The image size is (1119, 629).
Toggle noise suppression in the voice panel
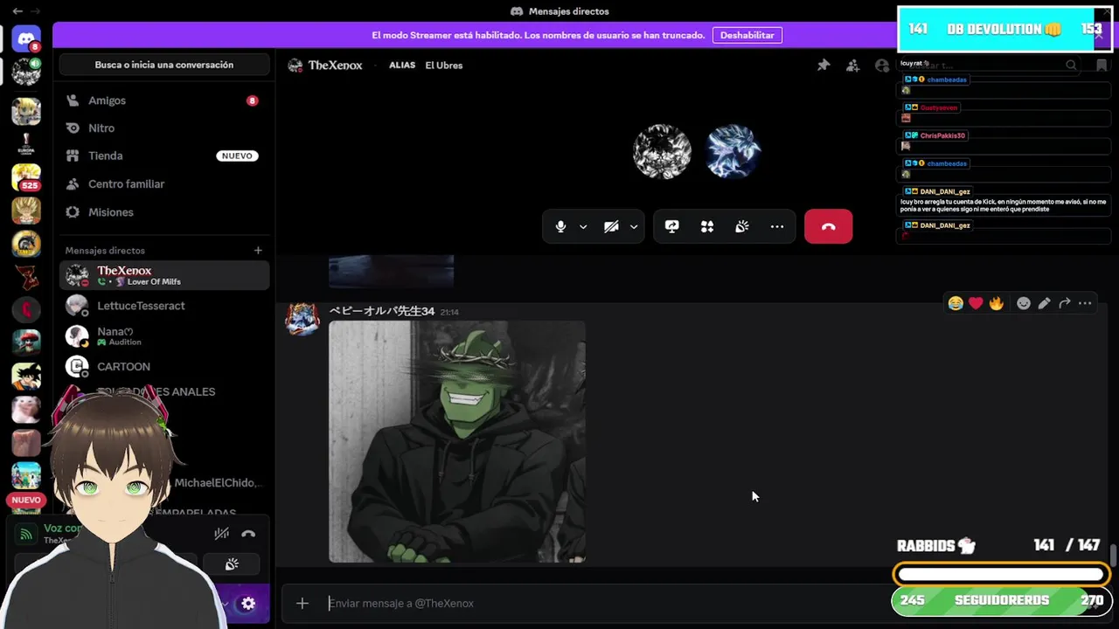pos(222,534)
